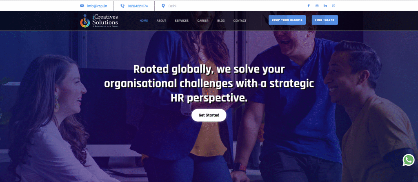
Task: Open the CAREER page link
Action: coord(203,21)
